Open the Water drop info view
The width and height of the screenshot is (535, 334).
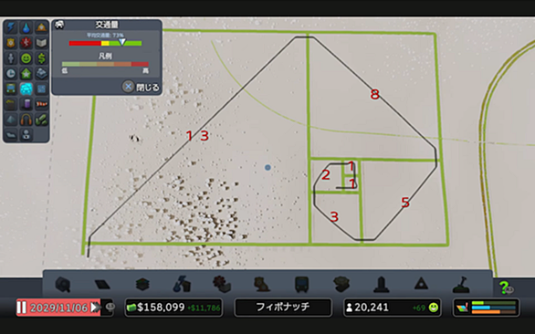(x=26, y=27)
